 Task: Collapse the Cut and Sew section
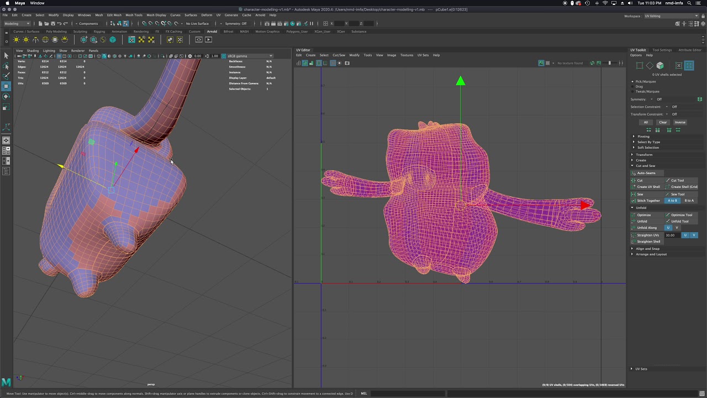[643, 166]
